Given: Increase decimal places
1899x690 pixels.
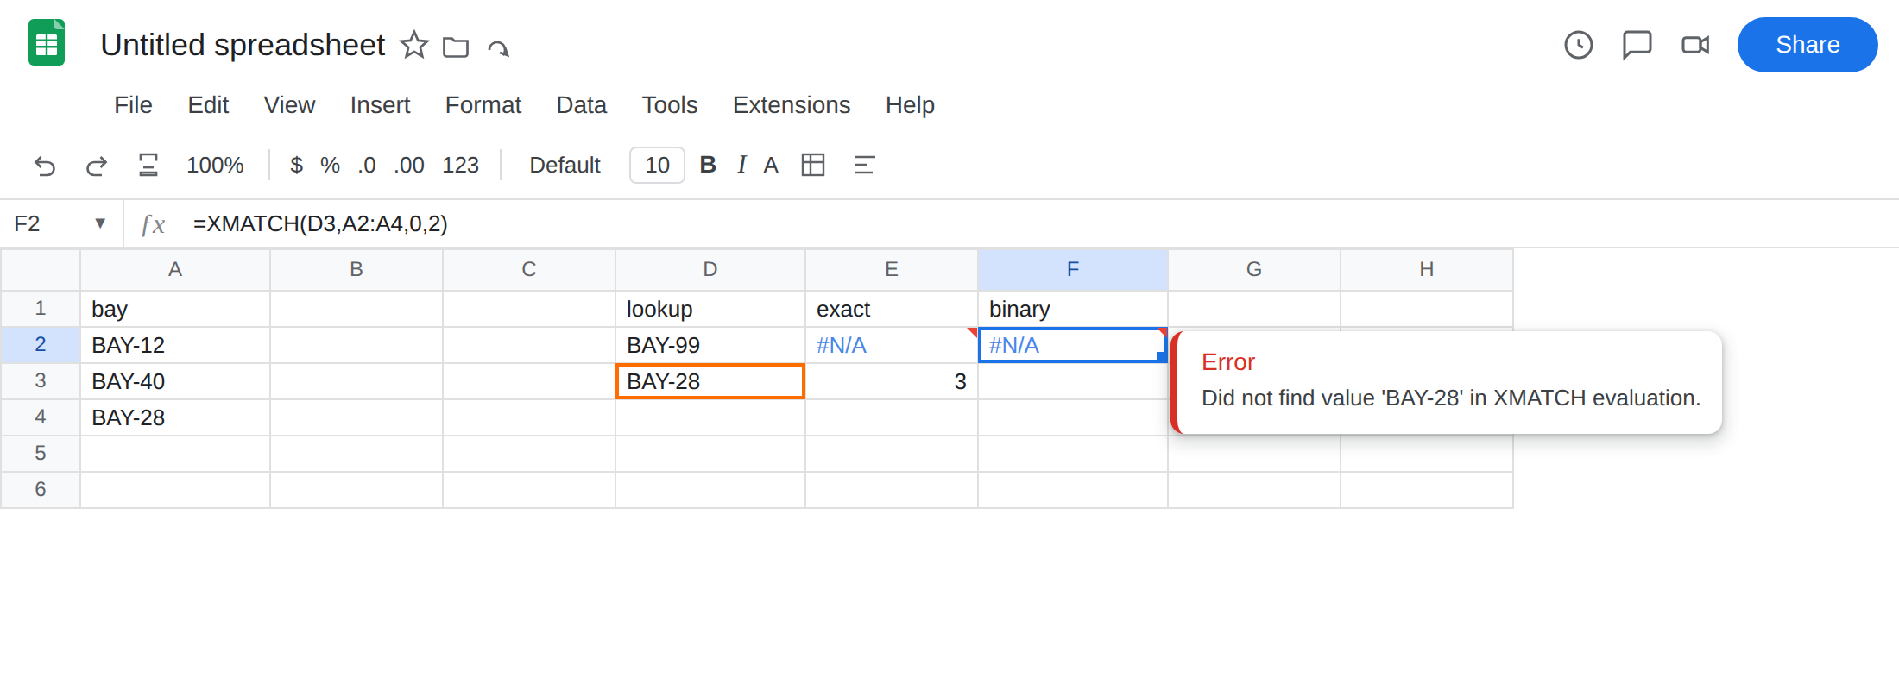Looking at the screenshot, I should point(409,165).
